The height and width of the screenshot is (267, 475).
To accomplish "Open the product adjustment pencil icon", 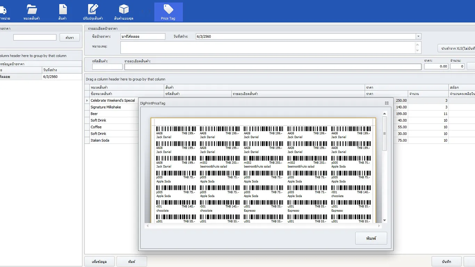I will click(93, 12).
